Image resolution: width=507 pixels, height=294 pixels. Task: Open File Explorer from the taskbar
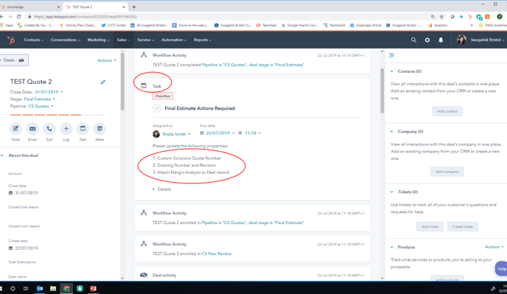[x=53, y=289]
